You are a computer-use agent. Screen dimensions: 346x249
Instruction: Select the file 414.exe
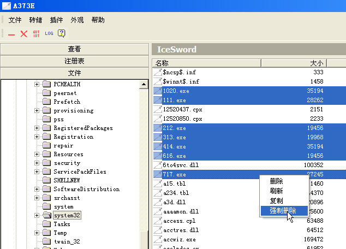click(174, 146)
